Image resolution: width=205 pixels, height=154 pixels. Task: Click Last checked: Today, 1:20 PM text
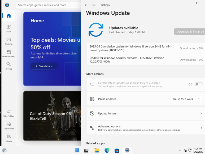[x=127, y=32]
